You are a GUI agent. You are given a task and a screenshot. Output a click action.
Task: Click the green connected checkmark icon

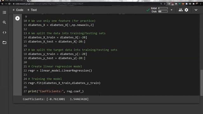click(148, 10)
